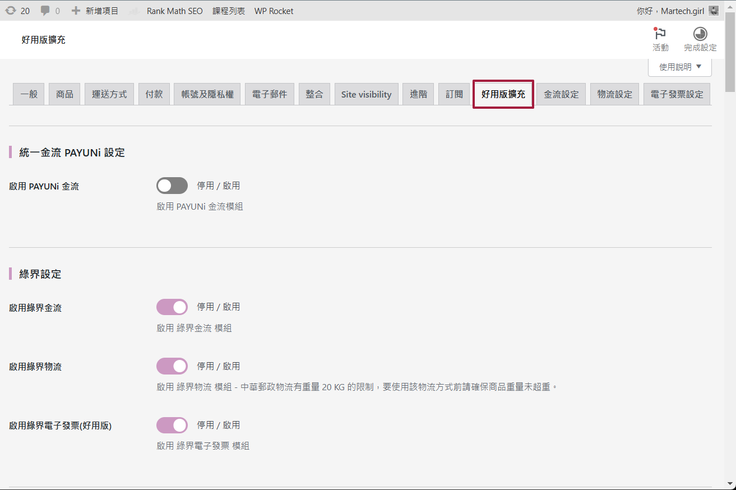Viewport: 736px width, 490px height.
Task: Enable the PAYUNi 金流 toggle
Action: tap(172, 186)
